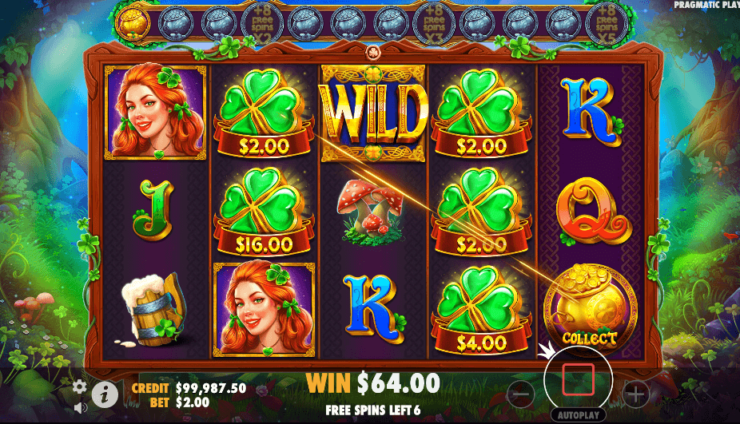Click the gold Collect pot symbol

(590, 311)
